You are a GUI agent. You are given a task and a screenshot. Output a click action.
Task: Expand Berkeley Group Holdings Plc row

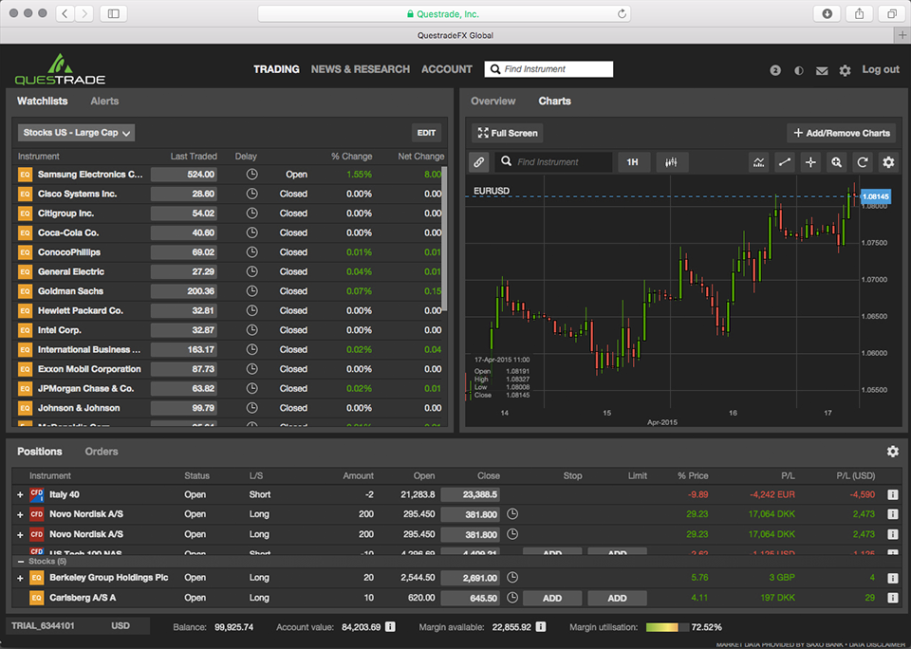tap(20, 578)
